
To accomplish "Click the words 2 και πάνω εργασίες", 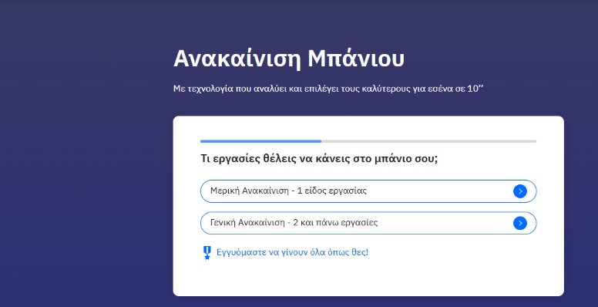I will coord(335,223).
